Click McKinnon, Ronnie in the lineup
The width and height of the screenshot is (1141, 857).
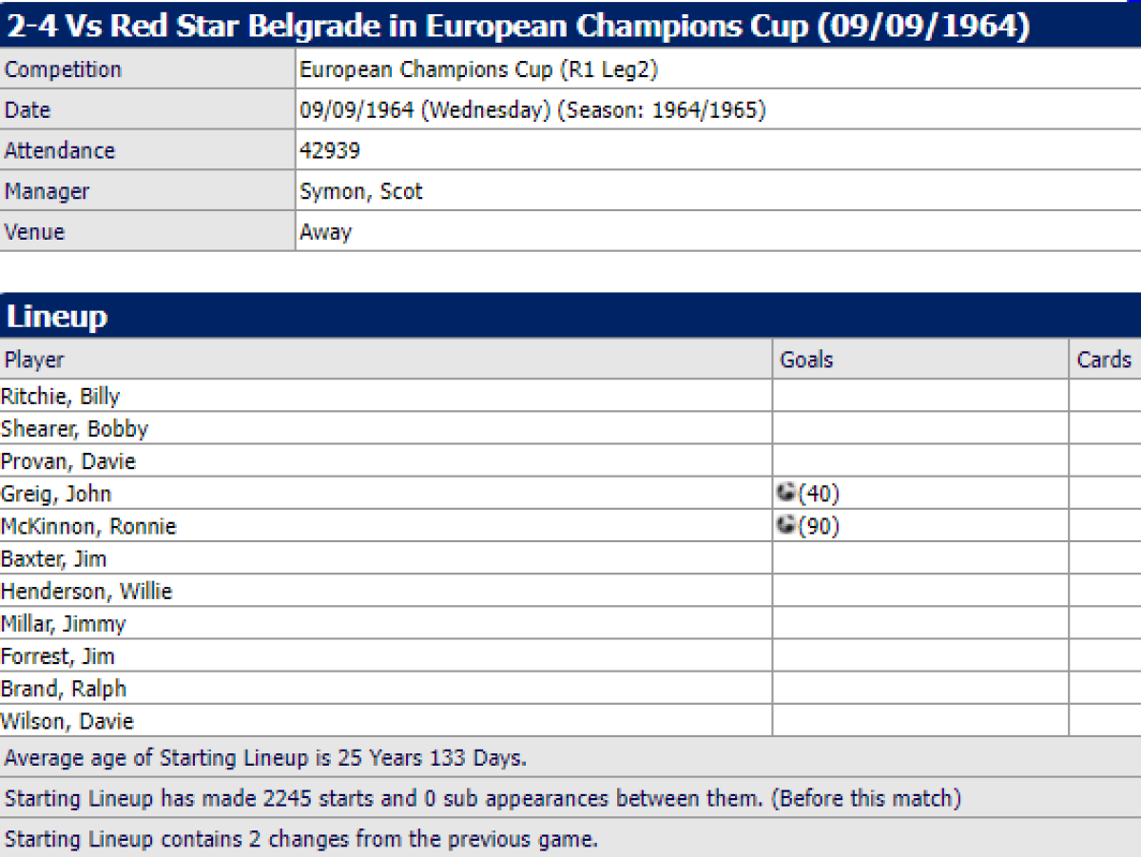pos(88,526)
